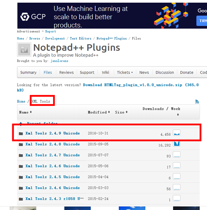Visit jenslorenz profile link
This screenshot has height=210, width=207.
pos(59,61)
